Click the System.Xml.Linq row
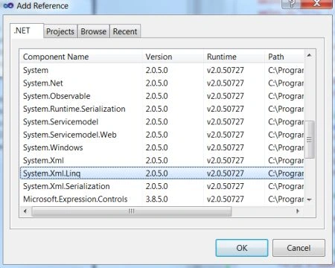Viewport: 335px width, 268px height. [162, 173]
